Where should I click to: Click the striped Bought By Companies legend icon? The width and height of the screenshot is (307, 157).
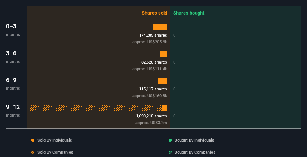170,152
